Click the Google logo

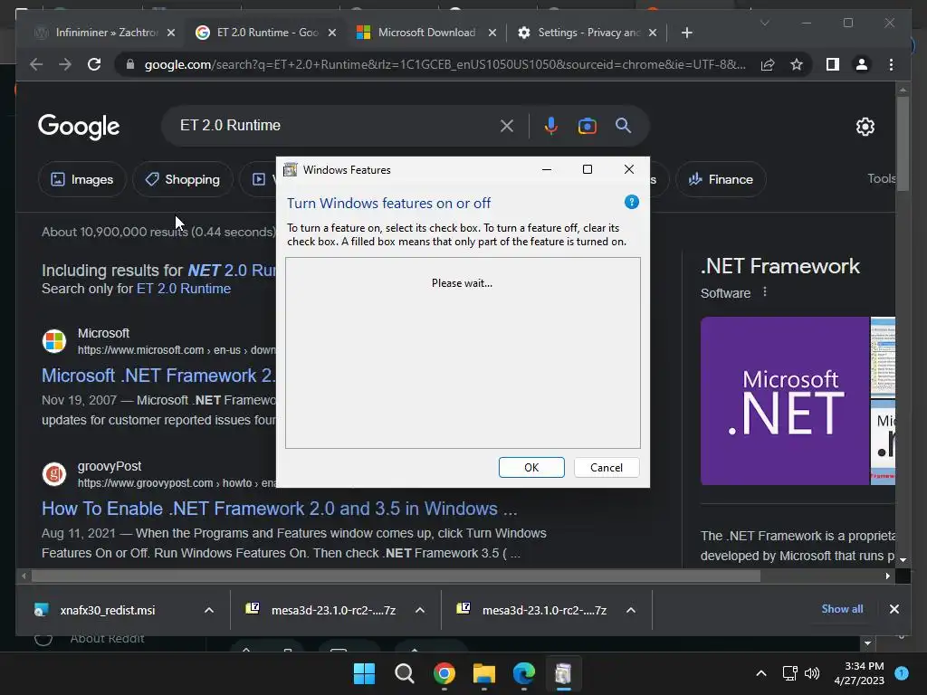(79, 126)
